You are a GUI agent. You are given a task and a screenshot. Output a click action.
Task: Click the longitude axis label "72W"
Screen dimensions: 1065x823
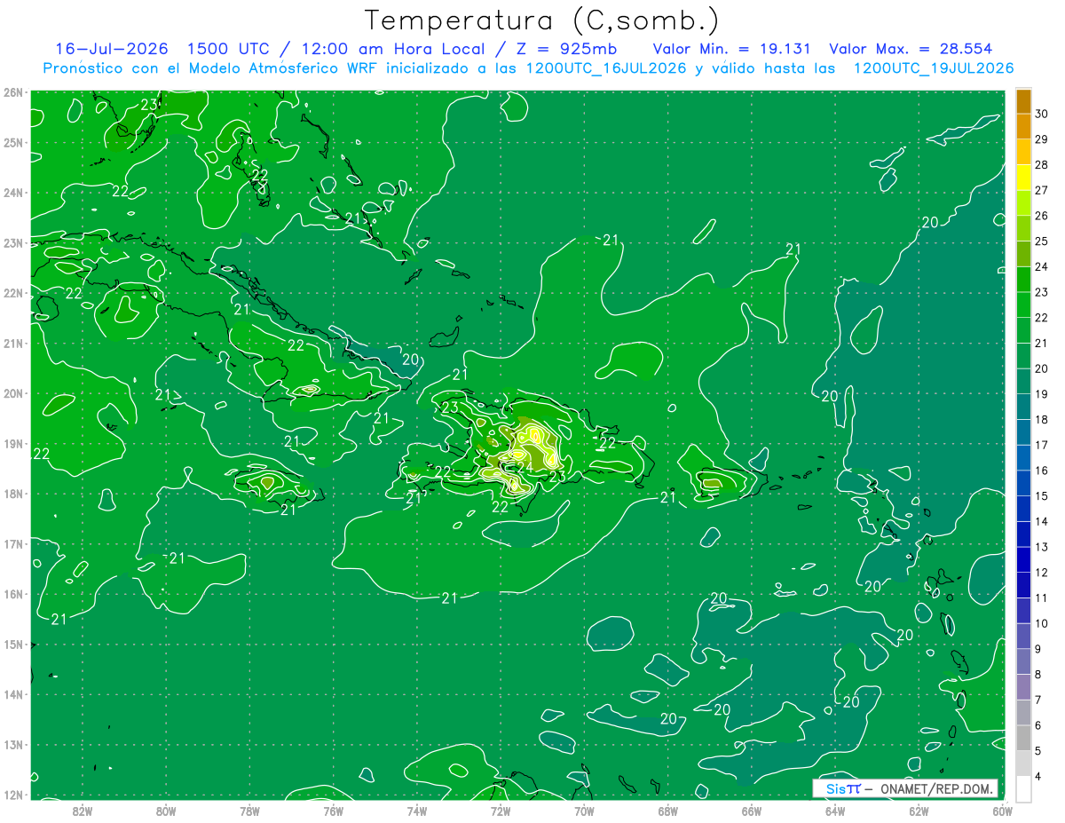pos(501,811)
